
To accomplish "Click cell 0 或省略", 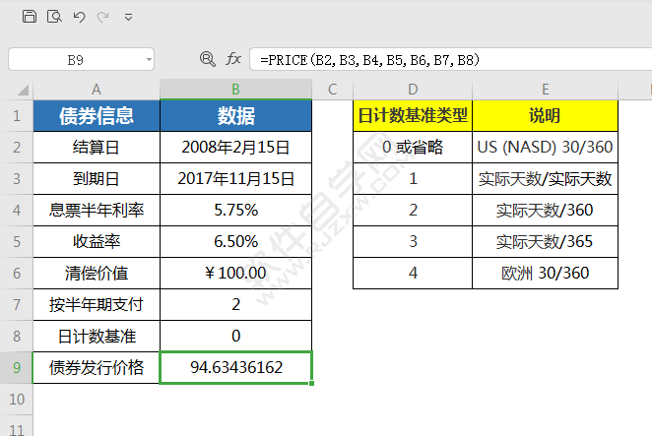I will coord(413,147).
